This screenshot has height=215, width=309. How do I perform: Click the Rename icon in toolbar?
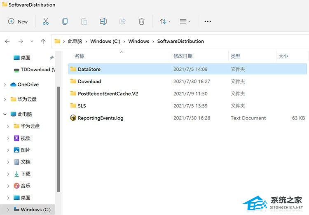coord(103,21)
